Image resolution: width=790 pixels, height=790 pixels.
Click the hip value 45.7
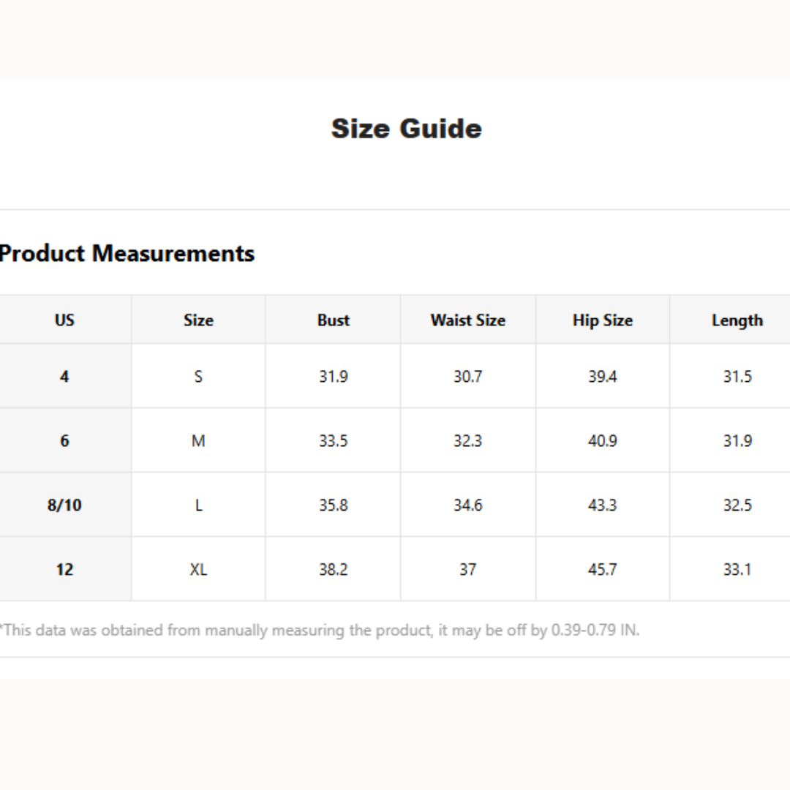pyautogui.click(x=602, y=569)
